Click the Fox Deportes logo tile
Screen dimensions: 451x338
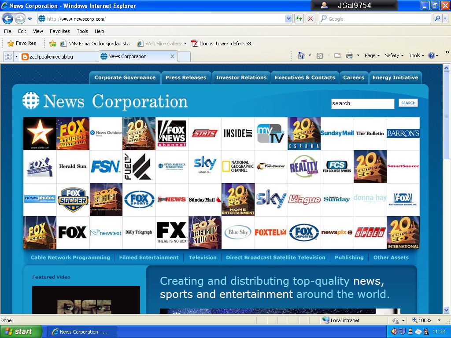[x=304, y=232]
